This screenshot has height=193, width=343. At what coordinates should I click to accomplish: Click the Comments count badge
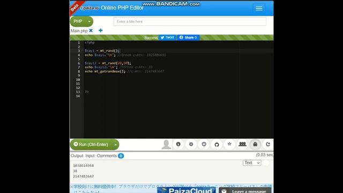point(121,156)
